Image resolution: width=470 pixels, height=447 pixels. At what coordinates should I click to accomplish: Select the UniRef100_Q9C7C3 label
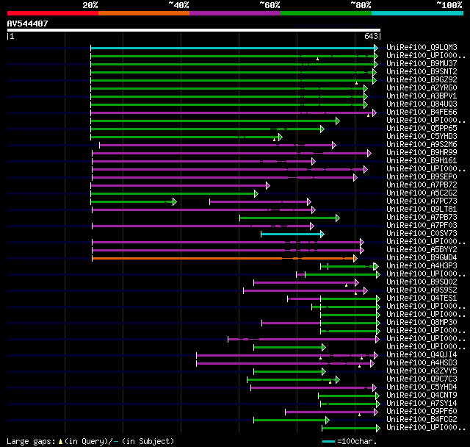click(422, 379)
